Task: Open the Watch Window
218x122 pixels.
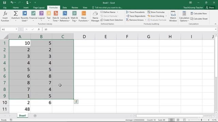Action: pyautogui.click(x=173, y=16)
